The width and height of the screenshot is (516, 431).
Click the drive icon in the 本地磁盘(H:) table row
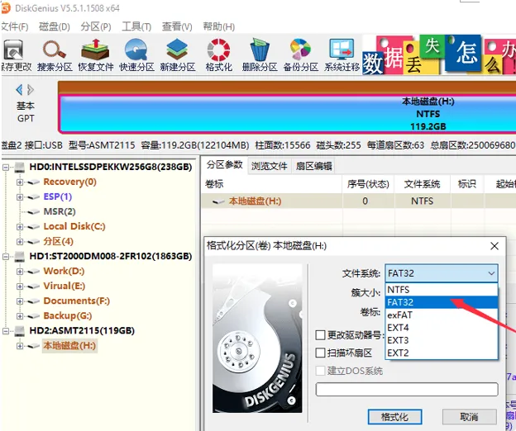tap(218, 201)
